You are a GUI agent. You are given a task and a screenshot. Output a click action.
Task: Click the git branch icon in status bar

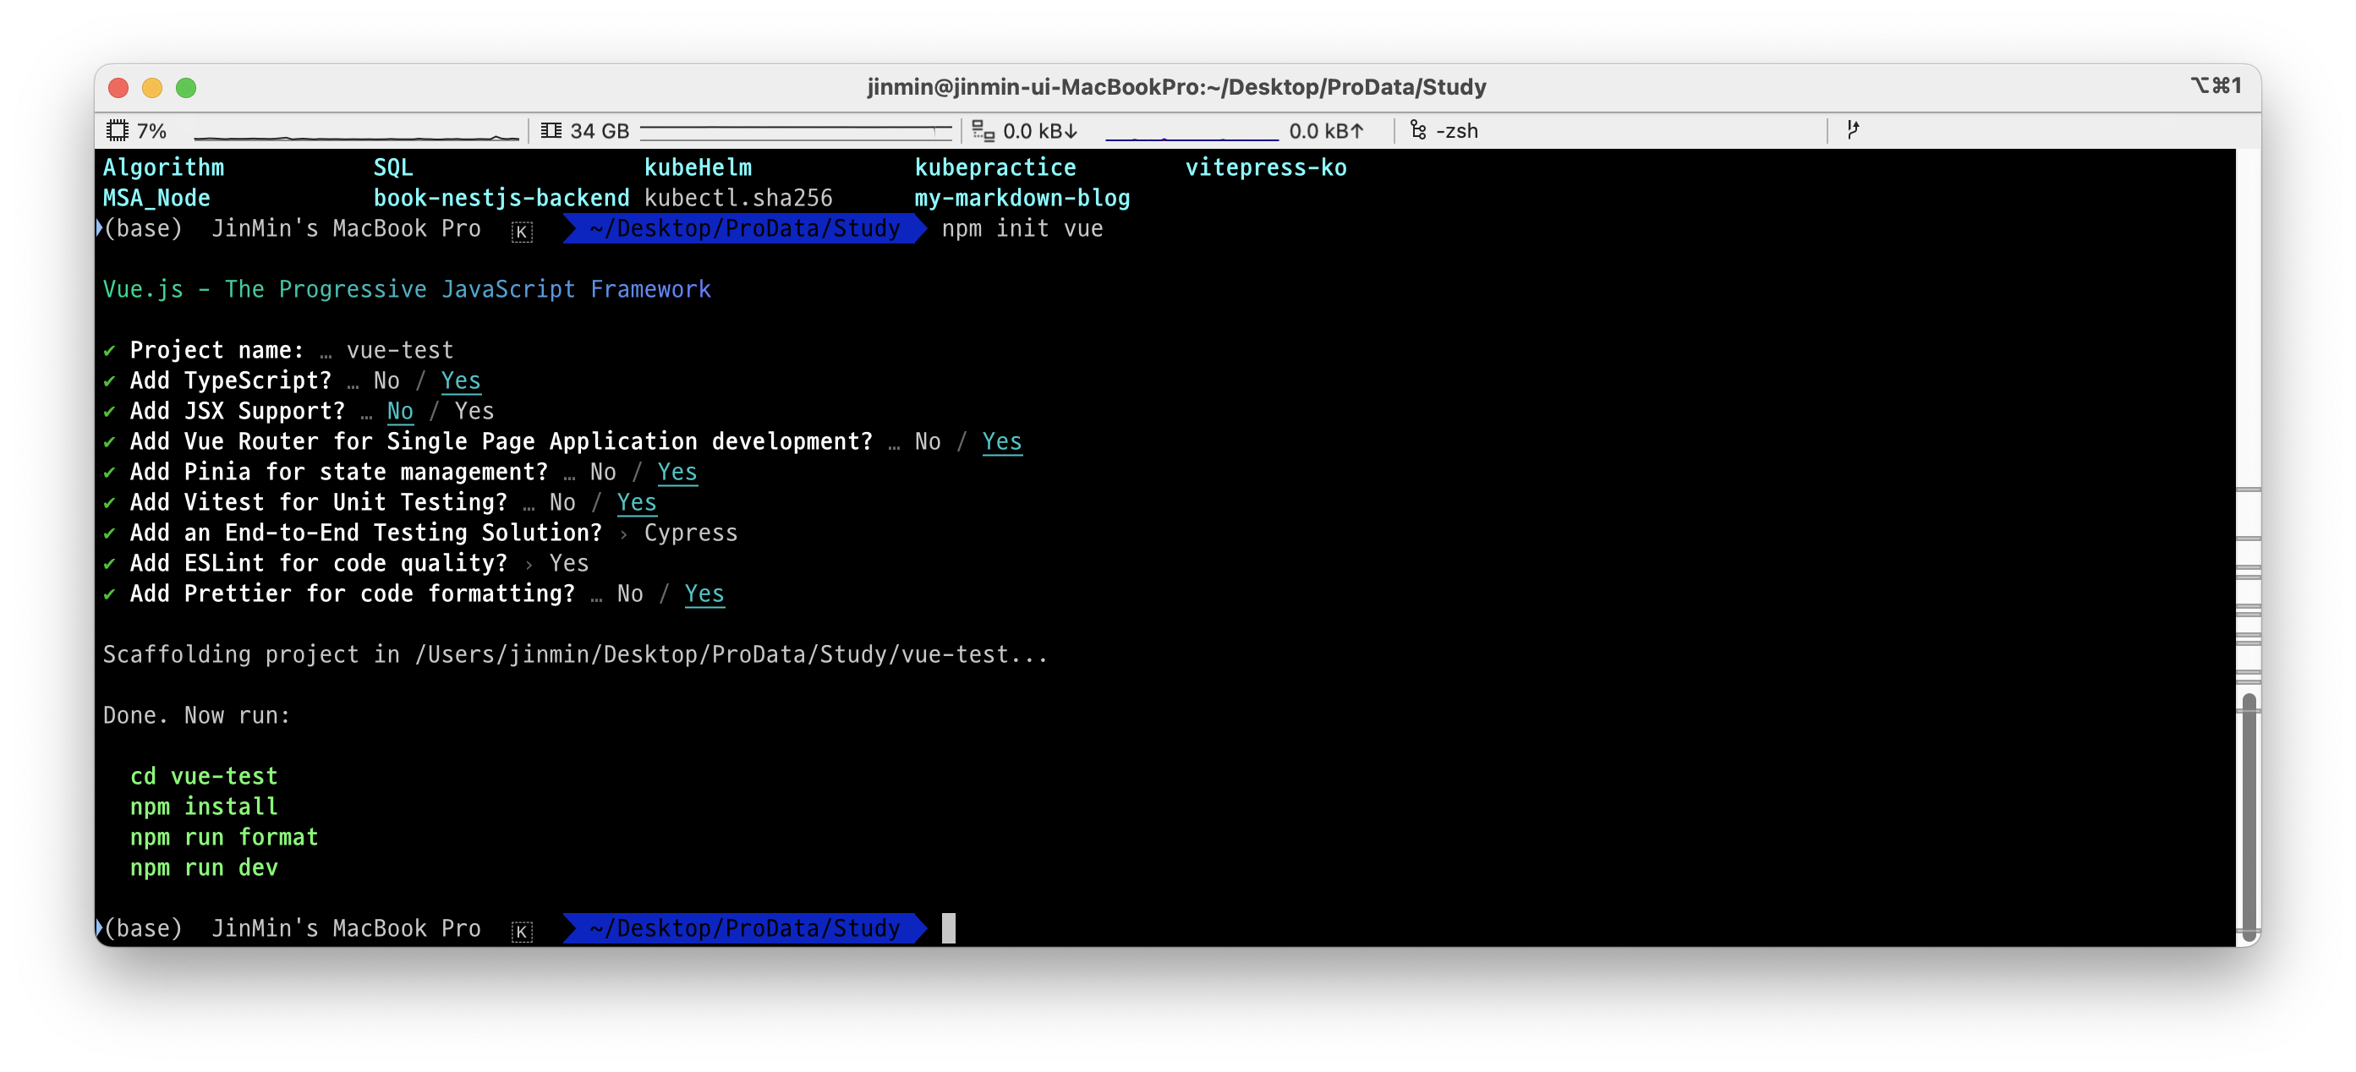coord(1853,130)
